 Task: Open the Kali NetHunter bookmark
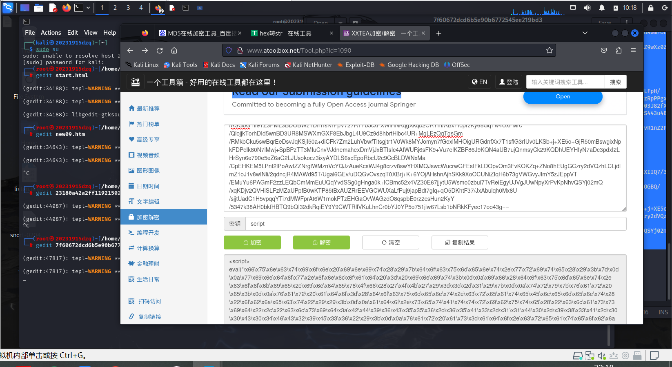point(308,65)
